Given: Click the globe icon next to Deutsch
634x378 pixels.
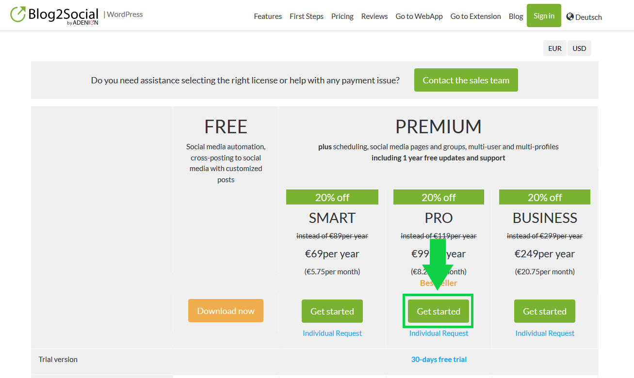Looking at the screenshot, I should pyautogui.click(x=570, y=16).
